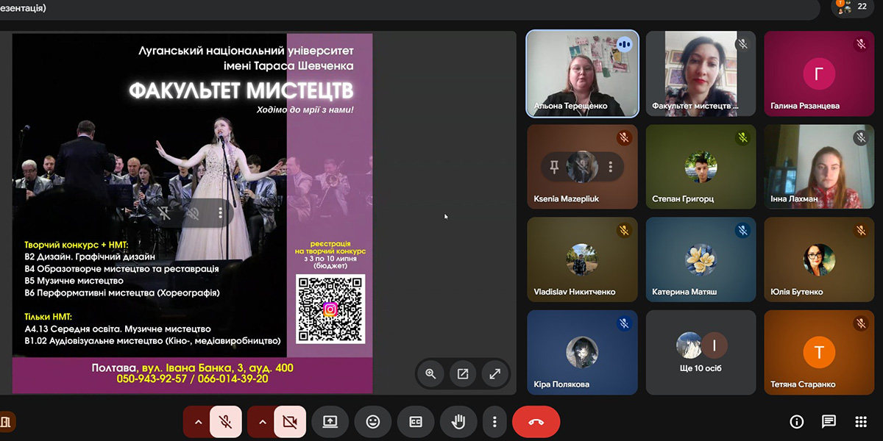
Task: Click muted mic icon on Юлія Бутенко tile
Action: [861, 231]
